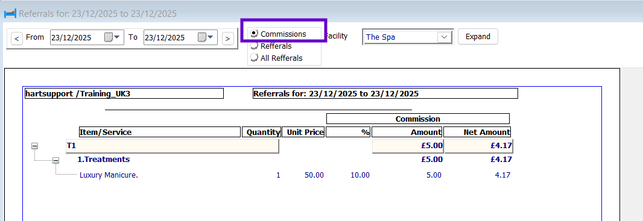
Task: Advance to next date with > button
Action: (x=227, y=39)
